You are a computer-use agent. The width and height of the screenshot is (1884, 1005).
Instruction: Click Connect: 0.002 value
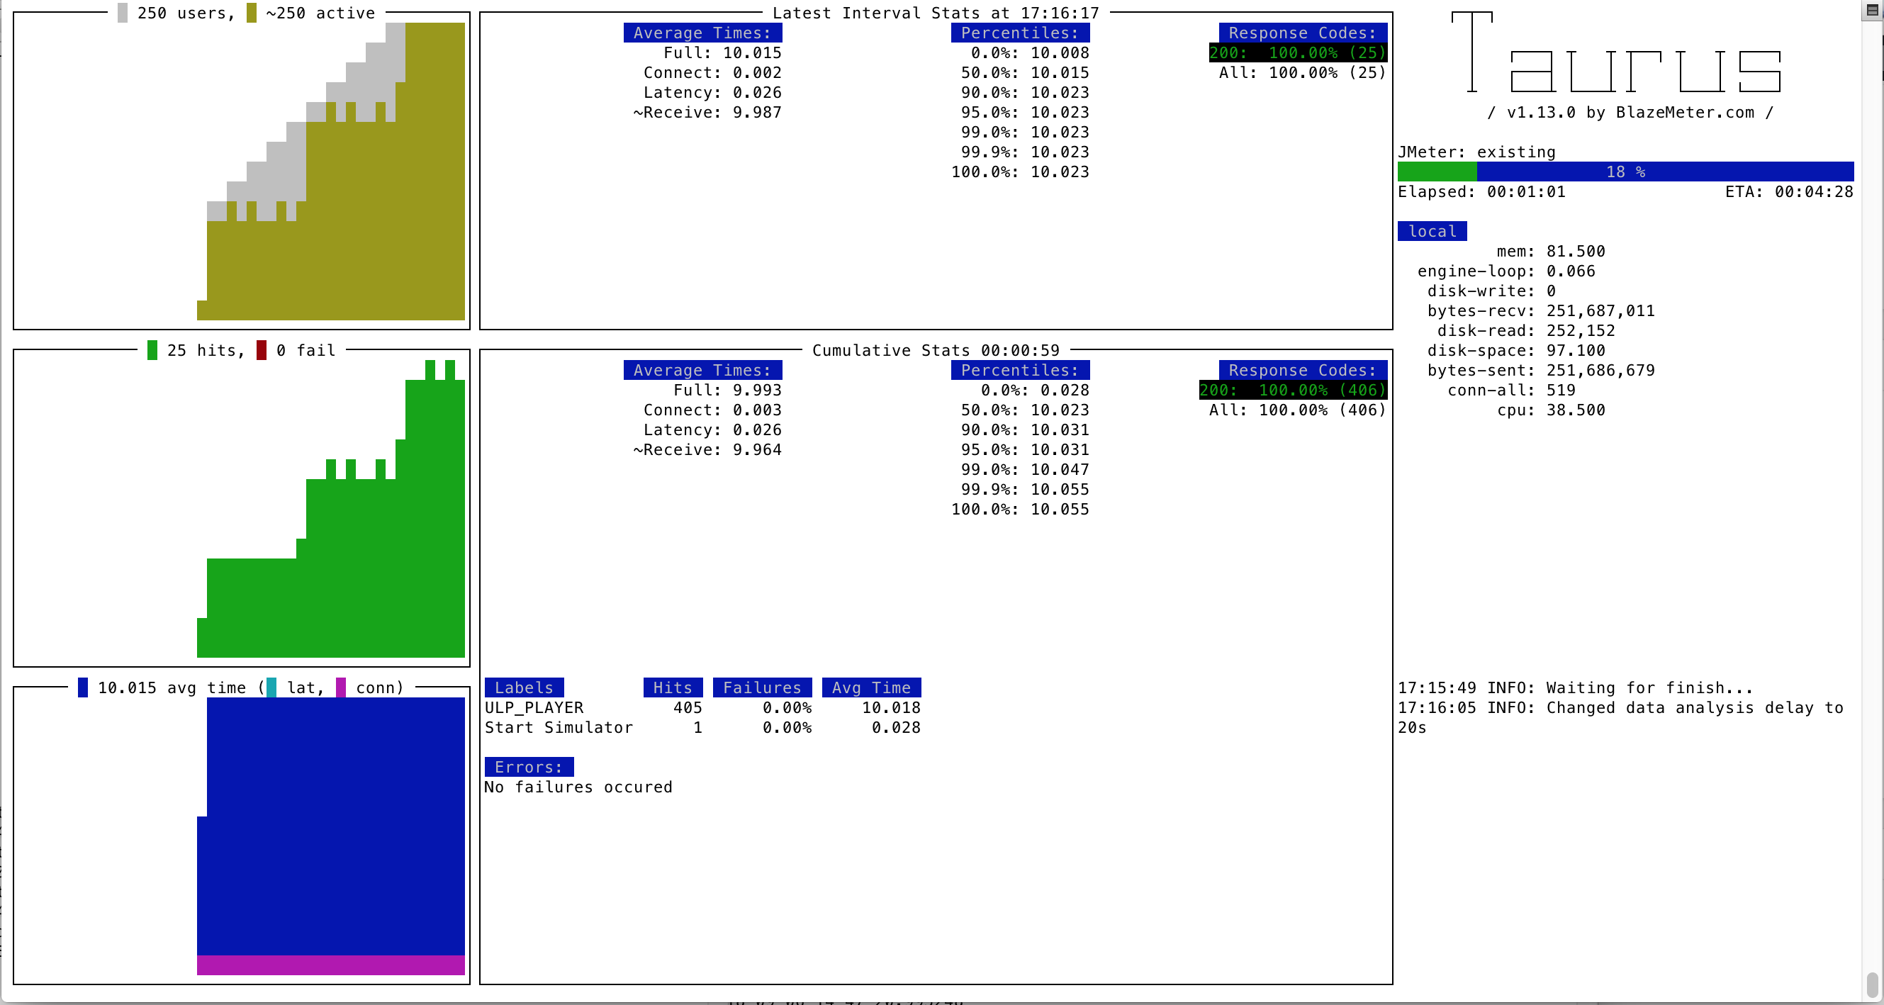712,72
